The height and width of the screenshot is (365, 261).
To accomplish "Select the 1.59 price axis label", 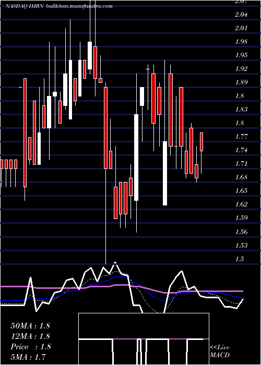I will [x=241, y=218].
